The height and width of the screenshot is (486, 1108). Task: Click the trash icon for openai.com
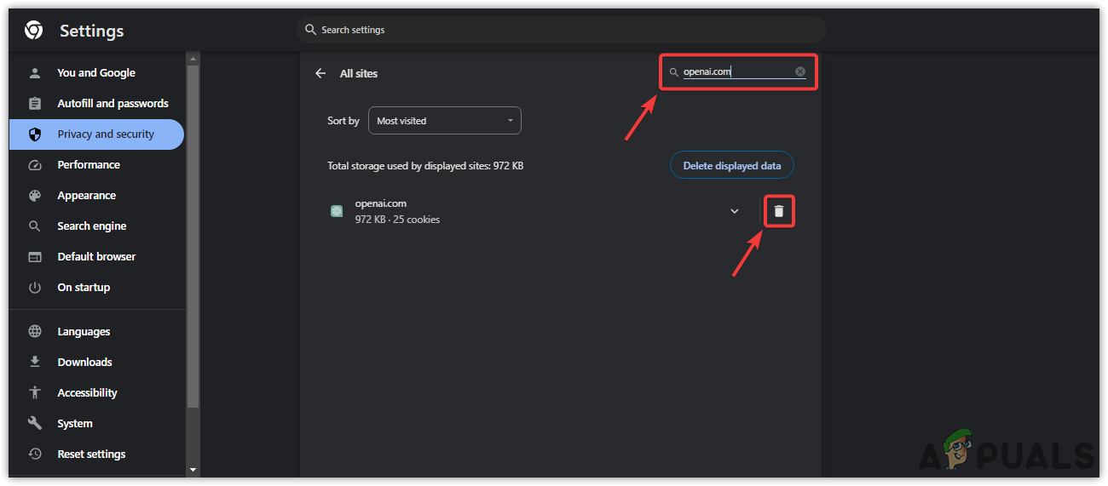pos(778,211)
